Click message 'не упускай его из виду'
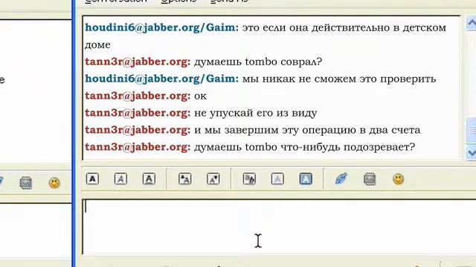The width and height of the screenshot is (476, 267). [255, 113]
